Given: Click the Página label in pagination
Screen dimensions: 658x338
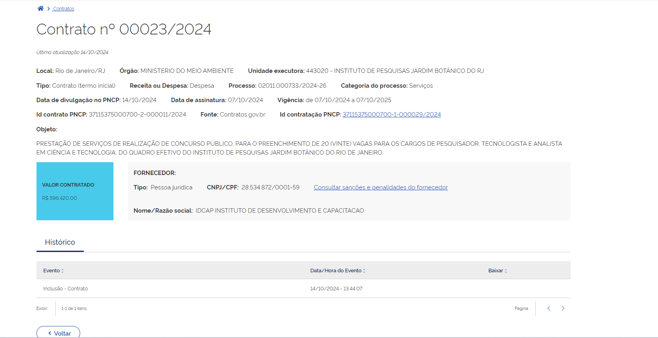Looking at the screenshot, I should [521, 308].
